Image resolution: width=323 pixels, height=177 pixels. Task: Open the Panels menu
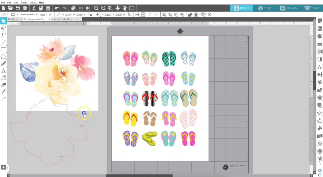[x=24, y=2]
